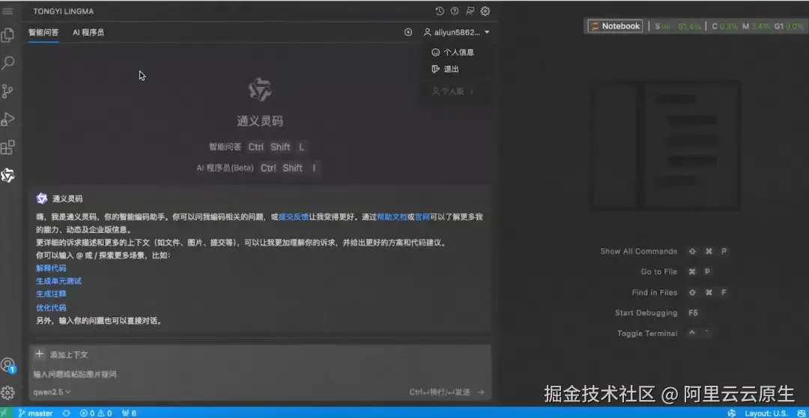Image resolution: width=809 pixels, height=418 pixels.
Task: Click the 优化代码 suggestion link
Action: coord(51,308)
